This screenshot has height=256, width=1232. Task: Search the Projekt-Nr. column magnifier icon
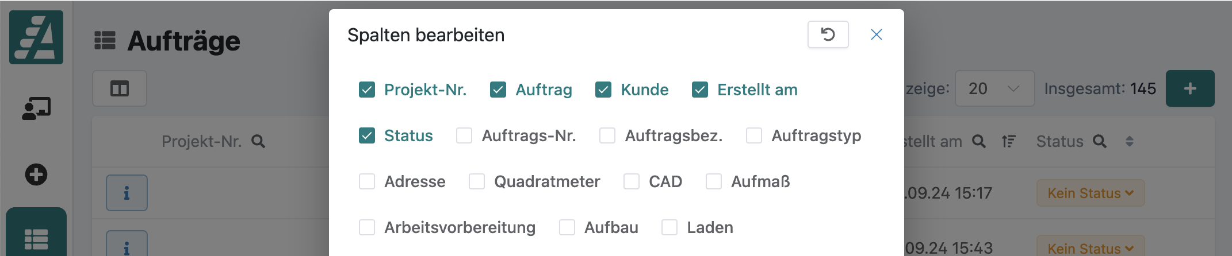click(x=258, y=142)
